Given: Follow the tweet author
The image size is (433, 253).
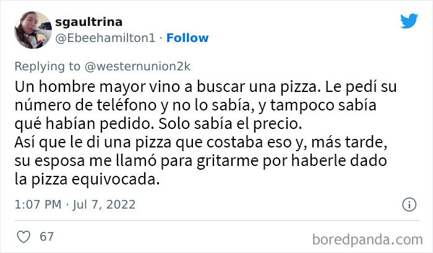Looking at the screenshot, I should pyautogui.click(x=187, y=38).
